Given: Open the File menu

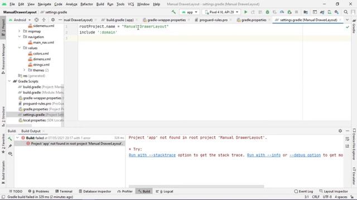Looking at the screenshot, I should [12, 4].
